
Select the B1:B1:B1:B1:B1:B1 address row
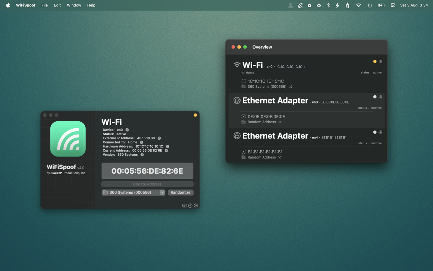click(265, 152)
